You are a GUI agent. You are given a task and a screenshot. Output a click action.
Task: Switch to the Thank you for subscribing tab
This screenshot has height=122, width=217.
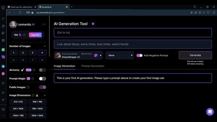tap(21, 7)
